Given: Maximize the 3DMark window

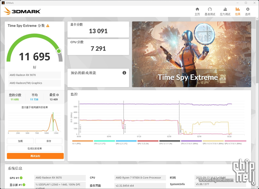Looking at the screenshot, I should tap(246, 3).
